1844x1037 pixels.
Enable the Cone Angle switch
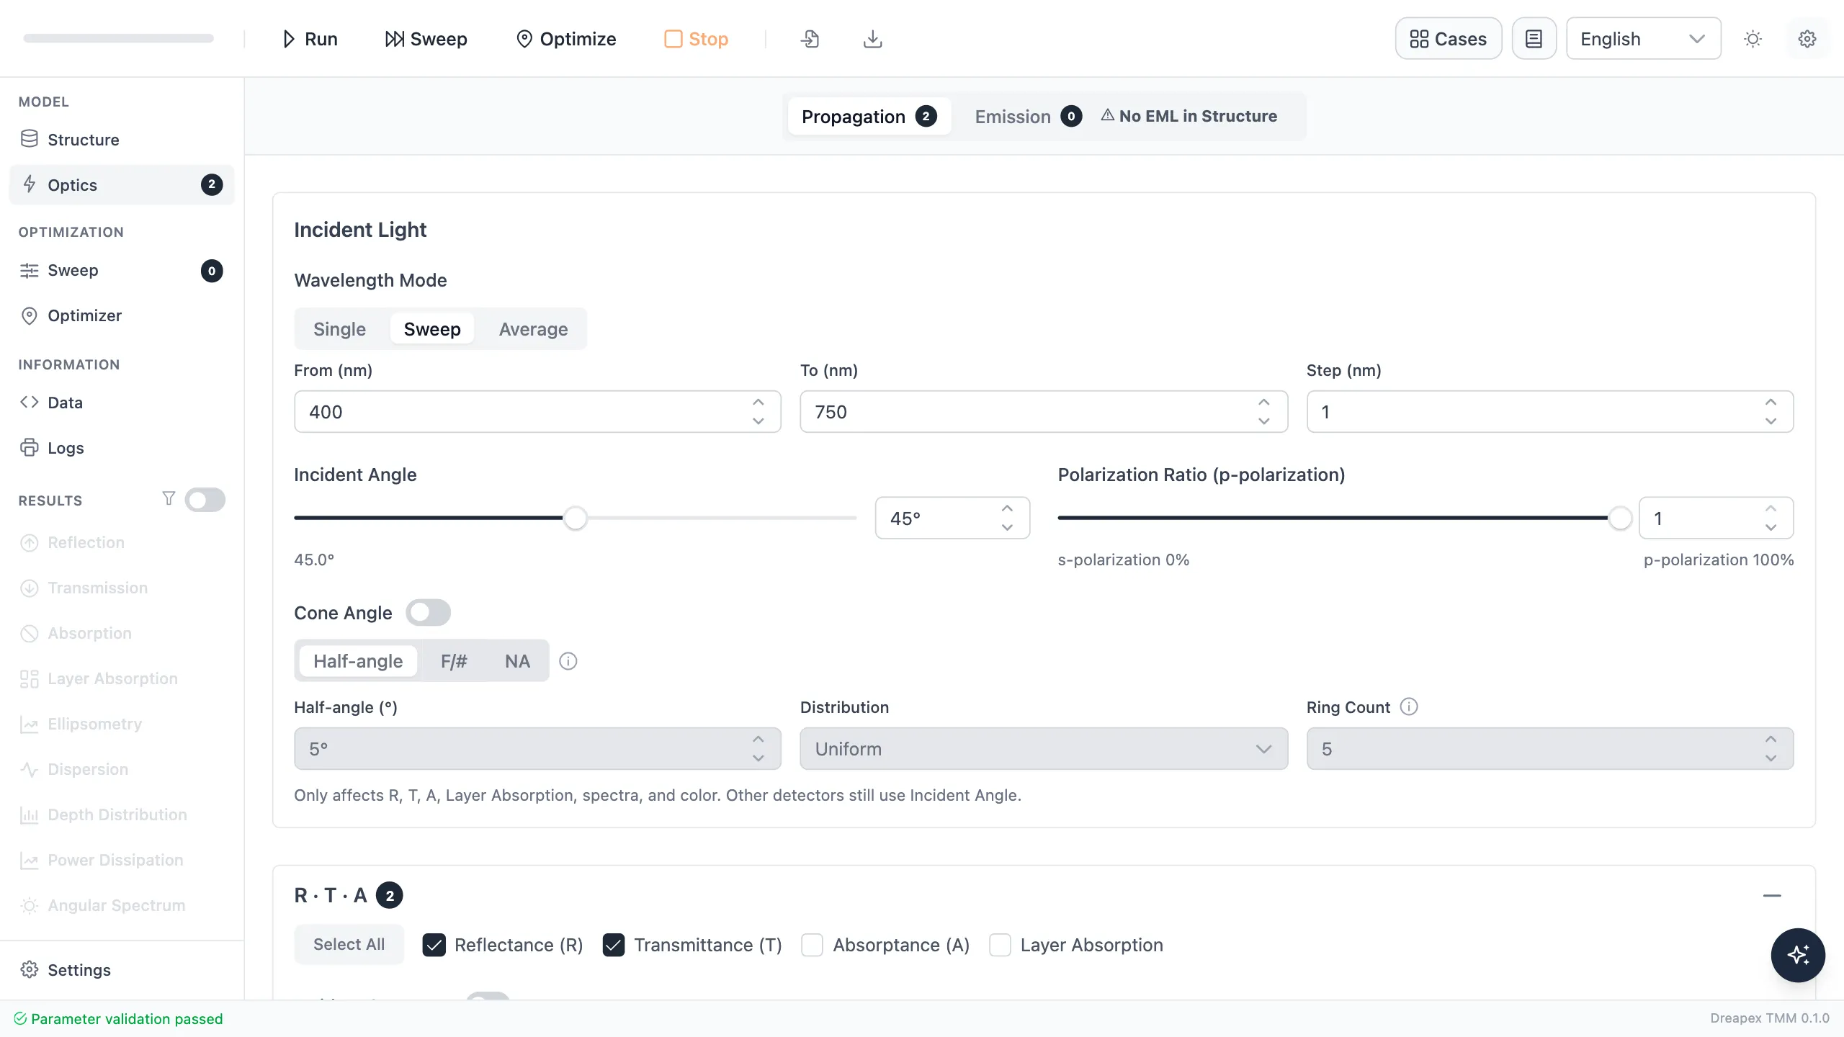(428, 613)
